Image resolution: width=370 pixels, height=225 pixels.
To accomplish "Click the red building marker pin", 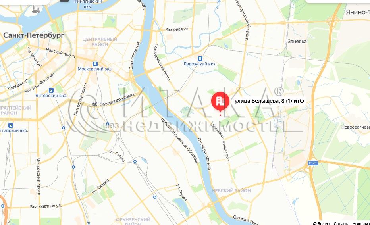I will pos(220,102).
